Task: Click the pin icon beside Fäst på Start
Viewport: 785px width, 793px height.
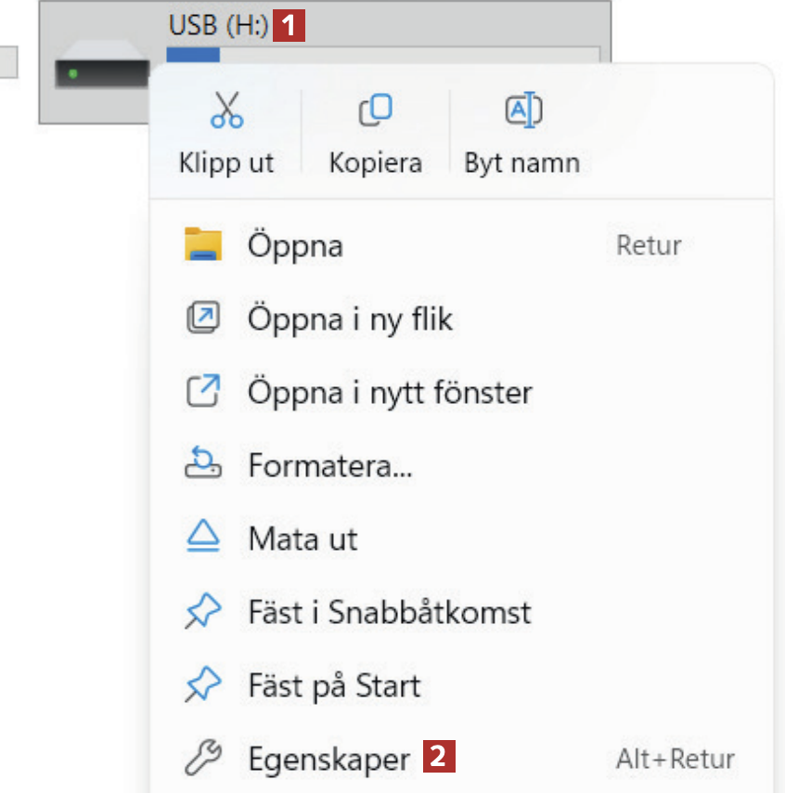Action: (x=203, y=685)
